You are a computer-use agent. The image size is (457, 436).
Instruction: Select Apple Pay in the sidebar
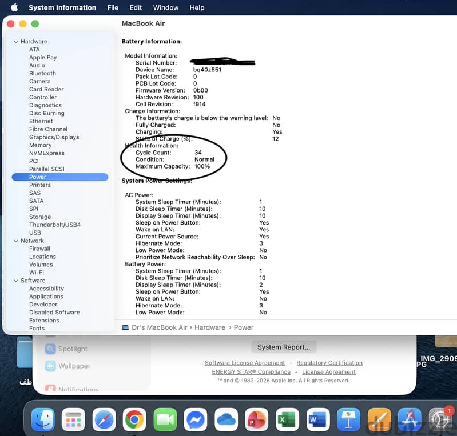pyautogui.click(x=43, y=57)
